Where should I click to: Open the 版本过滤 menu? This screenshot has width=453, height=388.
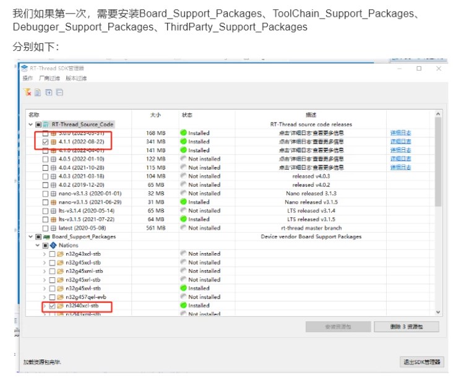(x=76, y=79)
